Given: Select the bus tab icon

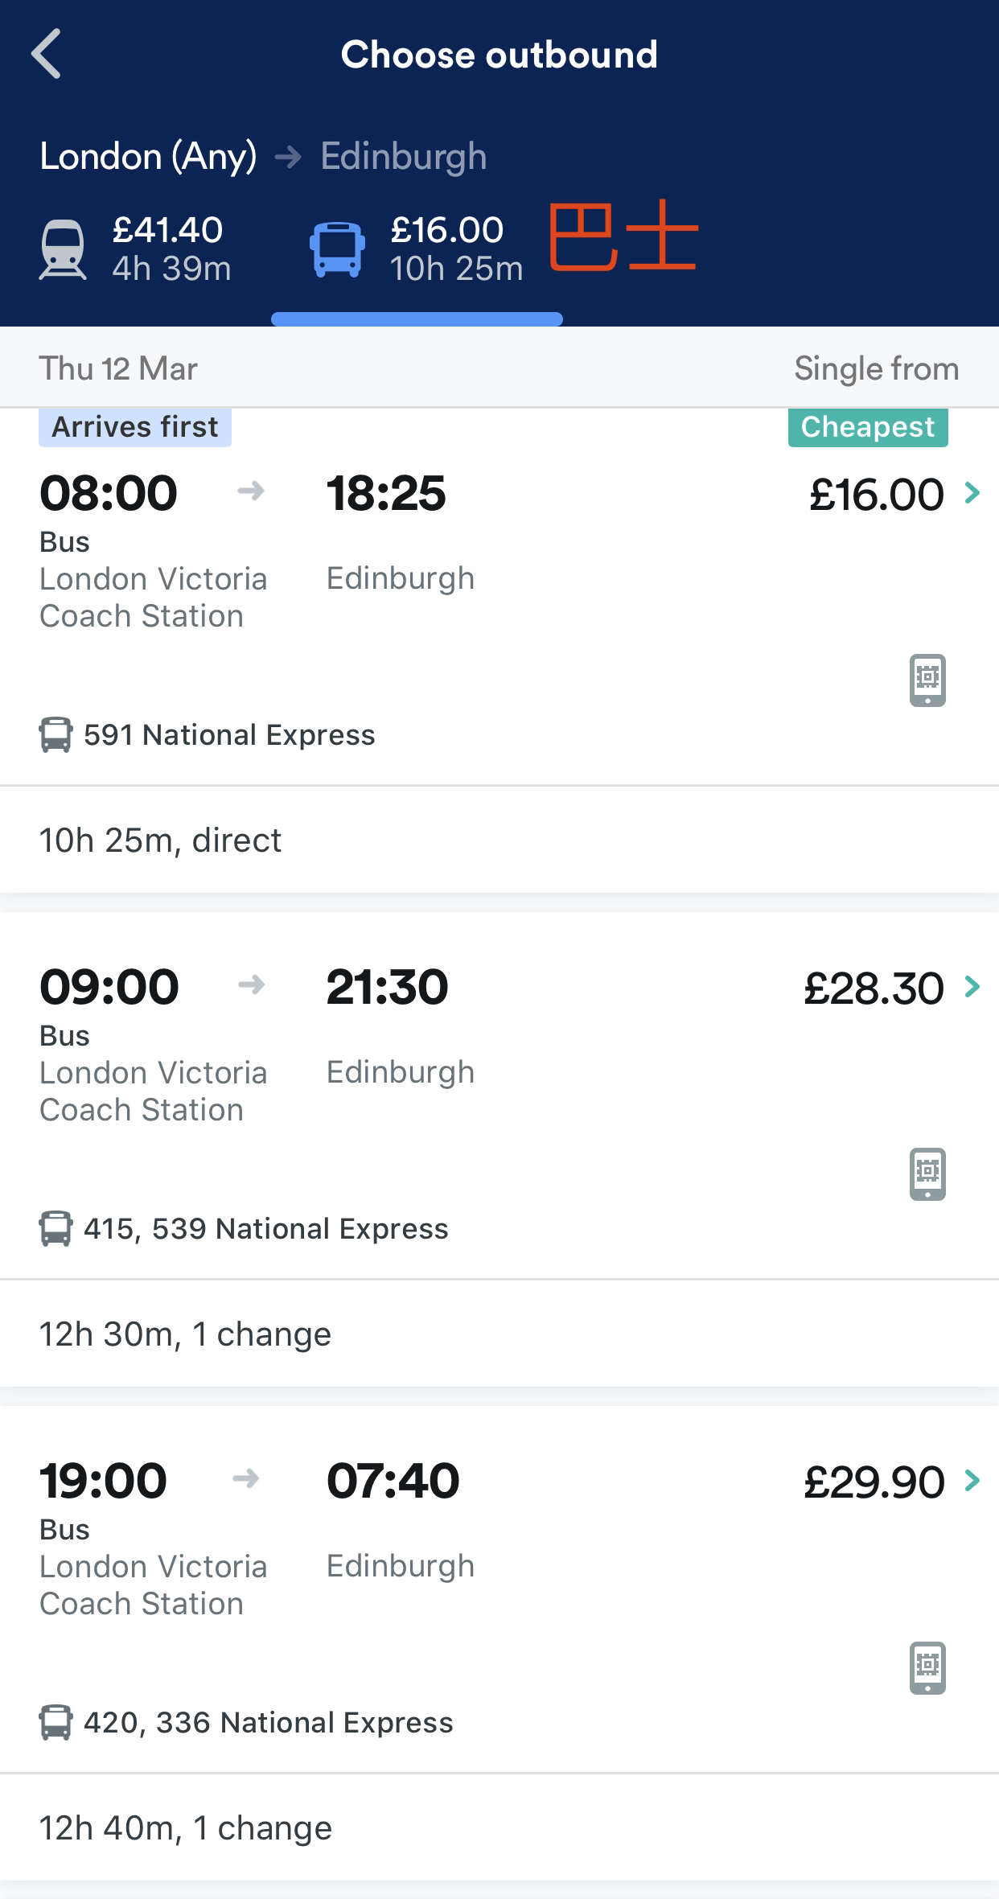Looking at the screenshot, I should point(337,249).
